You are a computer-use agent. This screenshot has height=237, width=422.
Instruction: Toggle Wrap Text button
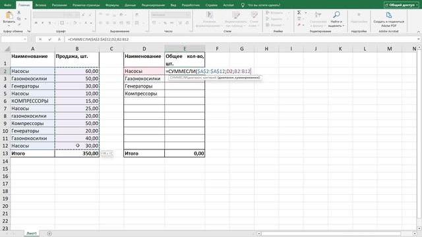coord(136,14)
